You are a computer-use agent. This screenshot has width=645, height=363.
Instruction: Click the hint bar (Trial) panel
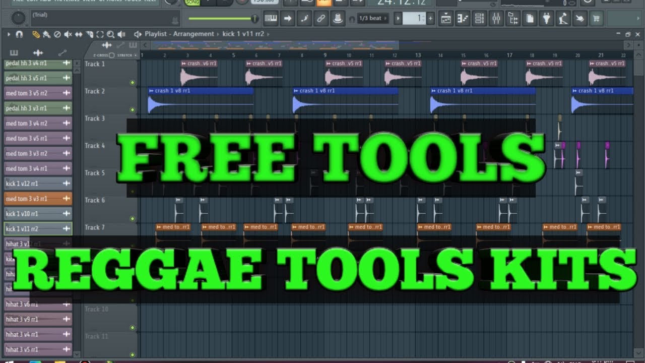pos(105,19)
